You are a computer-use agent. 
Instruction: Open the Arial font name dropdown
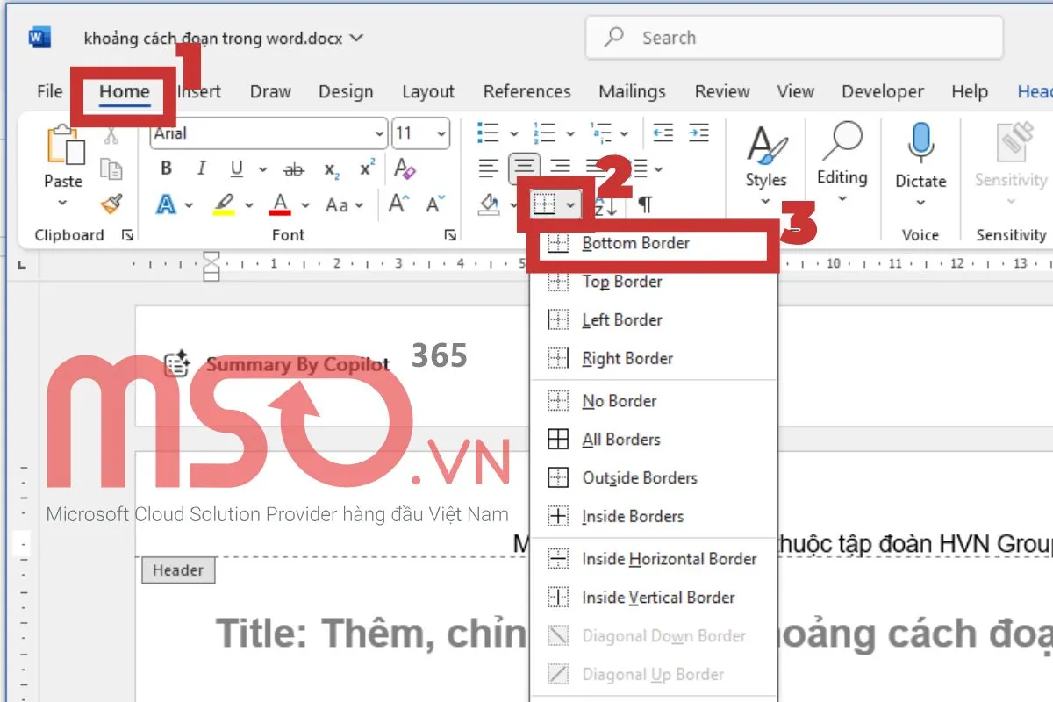pos(379,134)
